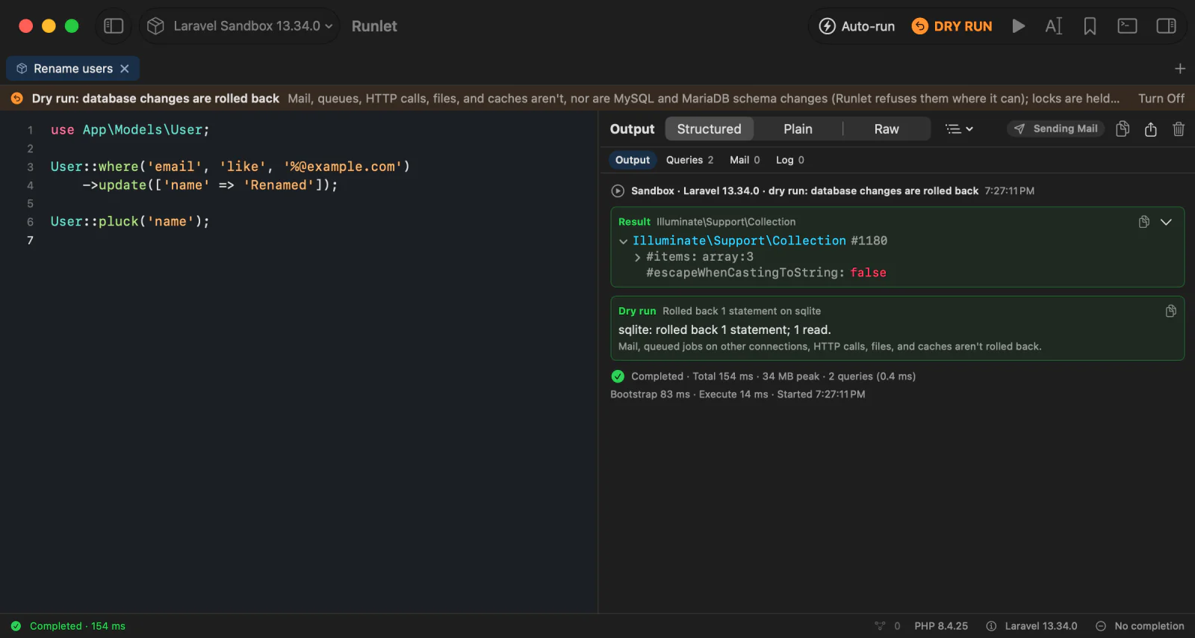
Task: Click the 'Renamed' string in the editor
Action: tap(279, 185)
